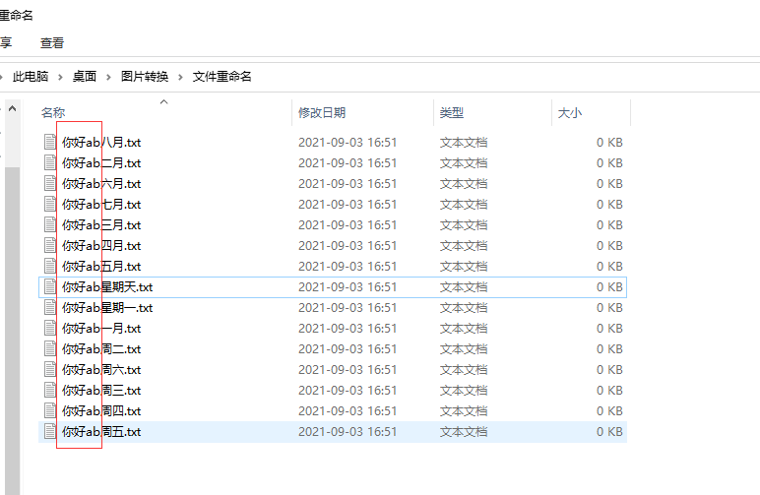760x495 pixels.
Task: Go to 此电脑 in the address bar
Action: pos(31,77)
